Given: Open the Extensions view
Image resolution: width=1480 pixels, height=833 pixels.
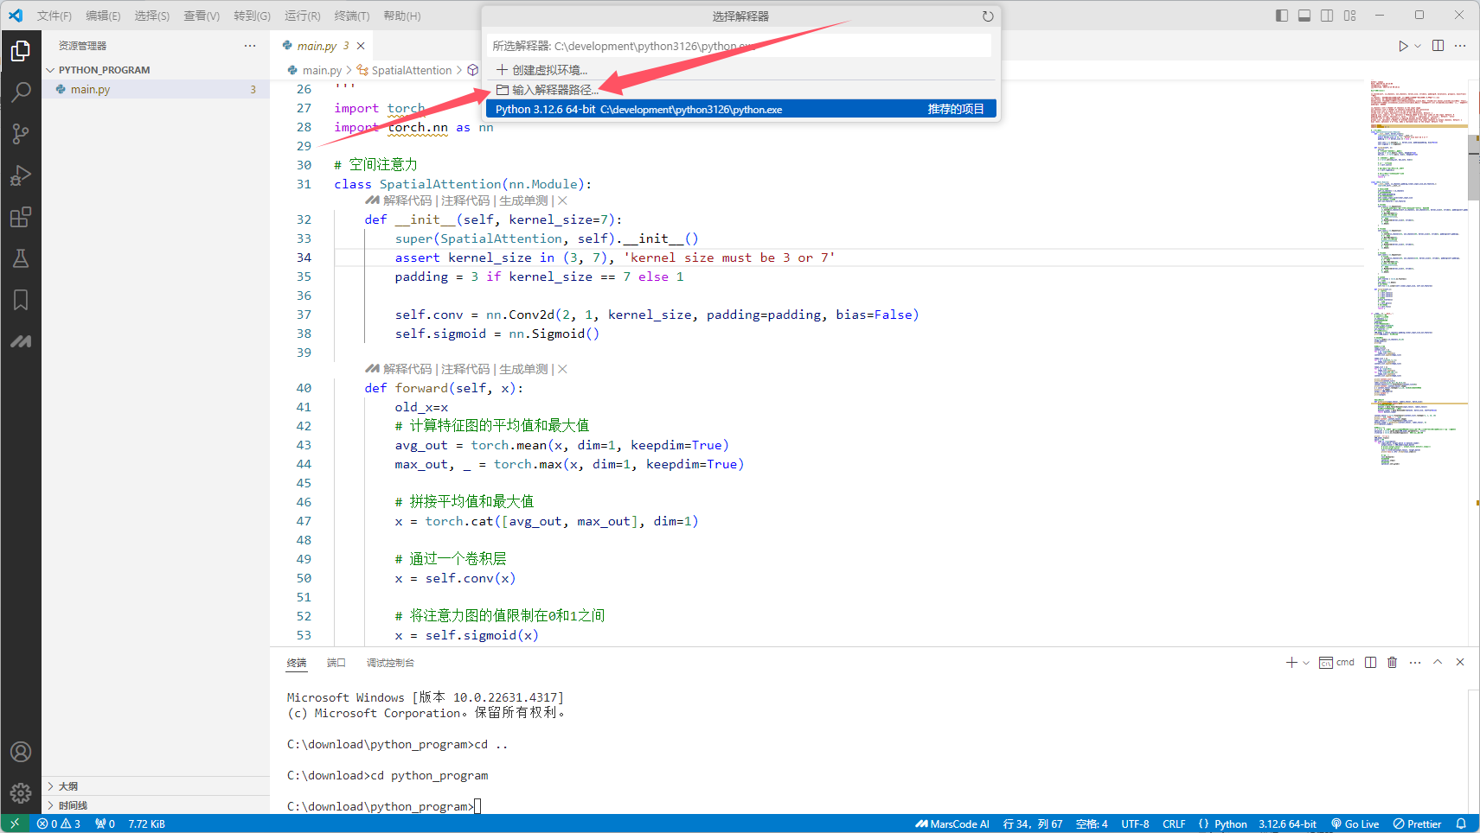Looking at the screenshot, I should click(x=21, y=217).
